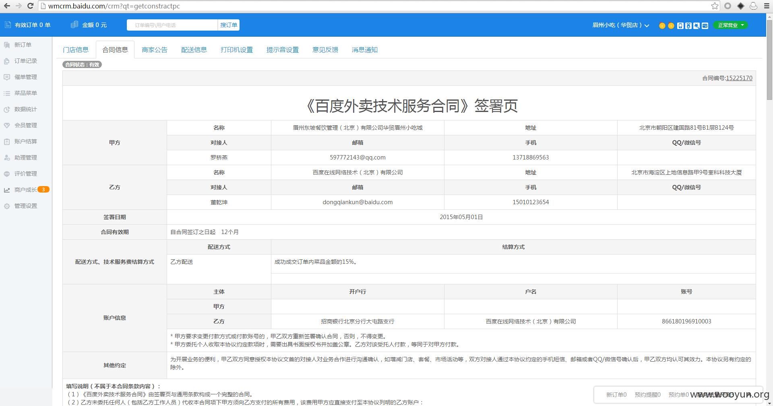
Task: Click the delivery rider header icon
Action: point(688,26)
